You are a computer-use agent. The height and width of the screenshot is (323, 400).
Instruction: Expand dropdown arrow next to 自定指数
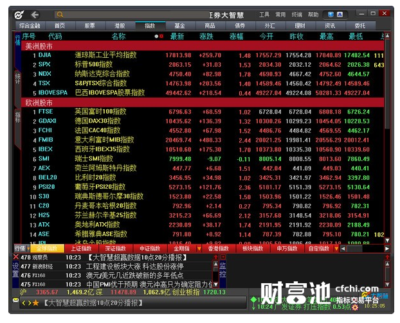pos(336,249)
